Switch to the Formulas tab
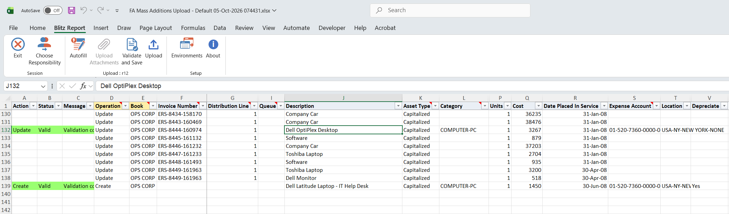This screenshot has width=729, height=214. click(x=193, y=28)
